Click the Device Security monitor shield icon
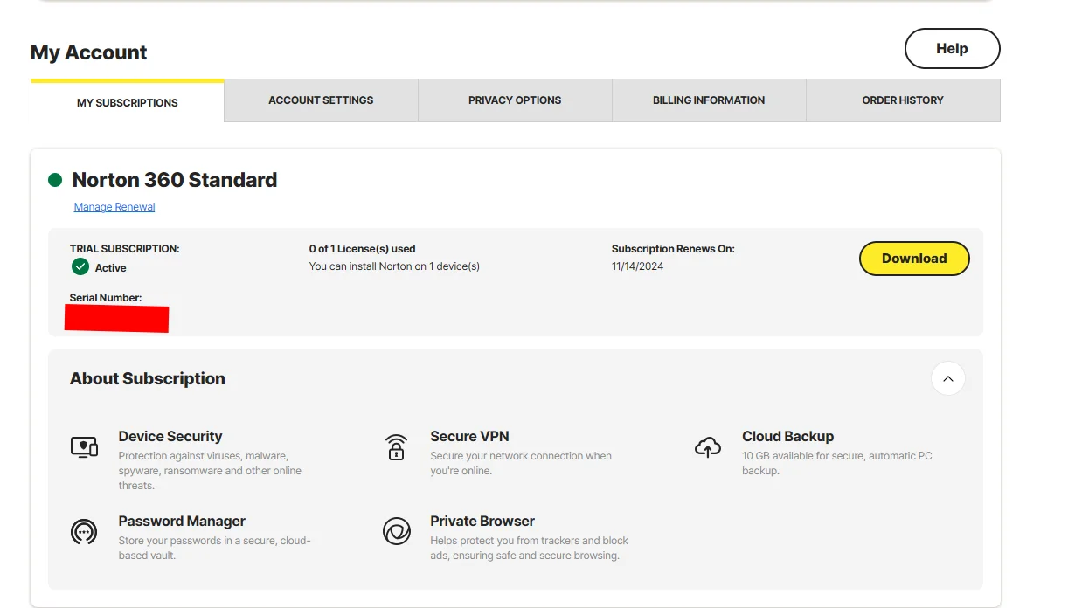This screenshot has width=1075, height=608. pos(84,446)
